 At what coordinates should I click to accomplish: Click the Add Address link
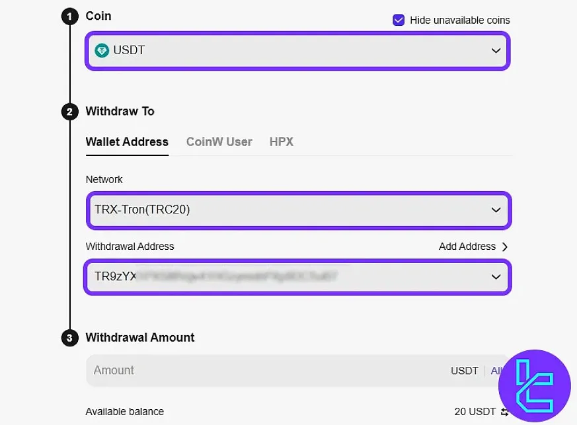(x=467, y=246)
